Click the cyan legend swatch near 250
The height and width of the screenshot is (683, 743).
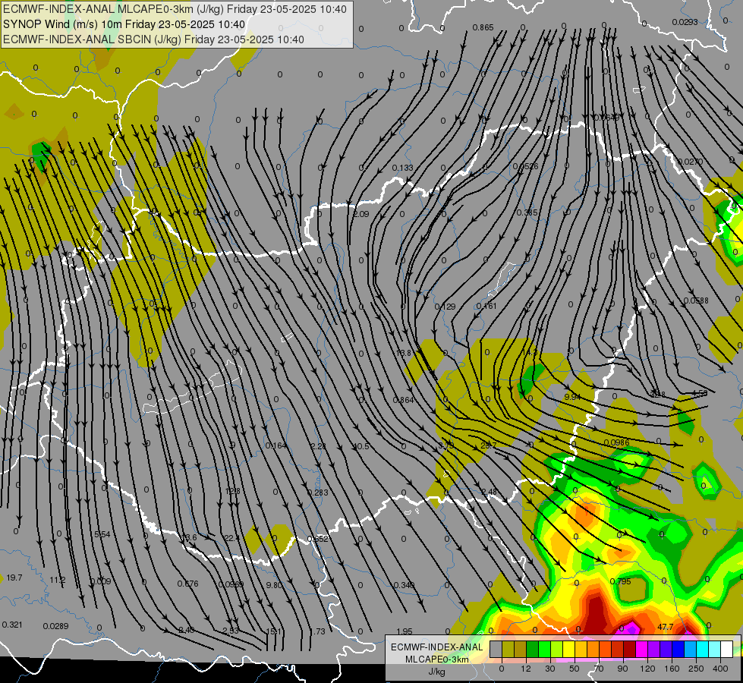[704, 649]
